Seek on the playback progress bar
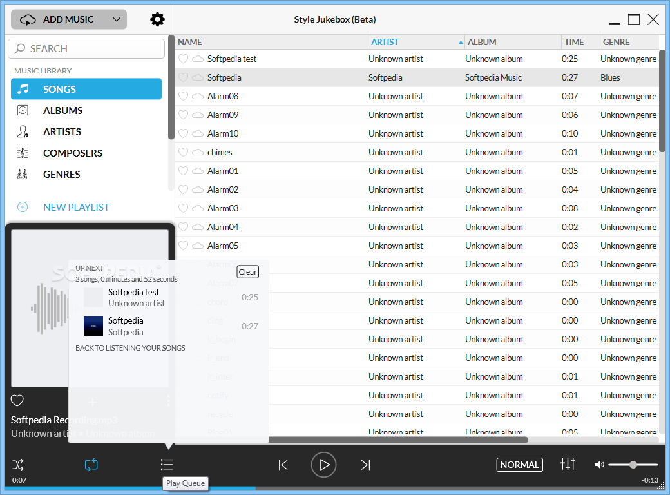Image resolution: width=670 pixels, height=495 pixels. tap(335, 488)
